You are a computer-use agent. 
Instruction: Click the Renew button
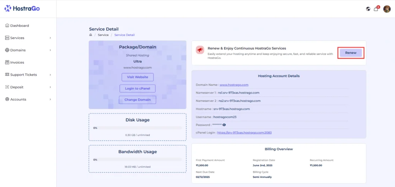[x=351, y=53]
